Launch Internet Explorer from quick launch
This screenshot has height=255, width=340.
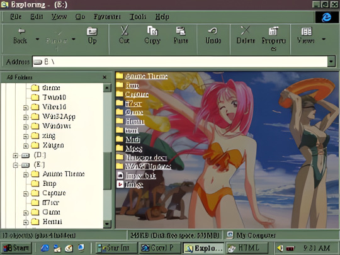[x=45, y=248]
